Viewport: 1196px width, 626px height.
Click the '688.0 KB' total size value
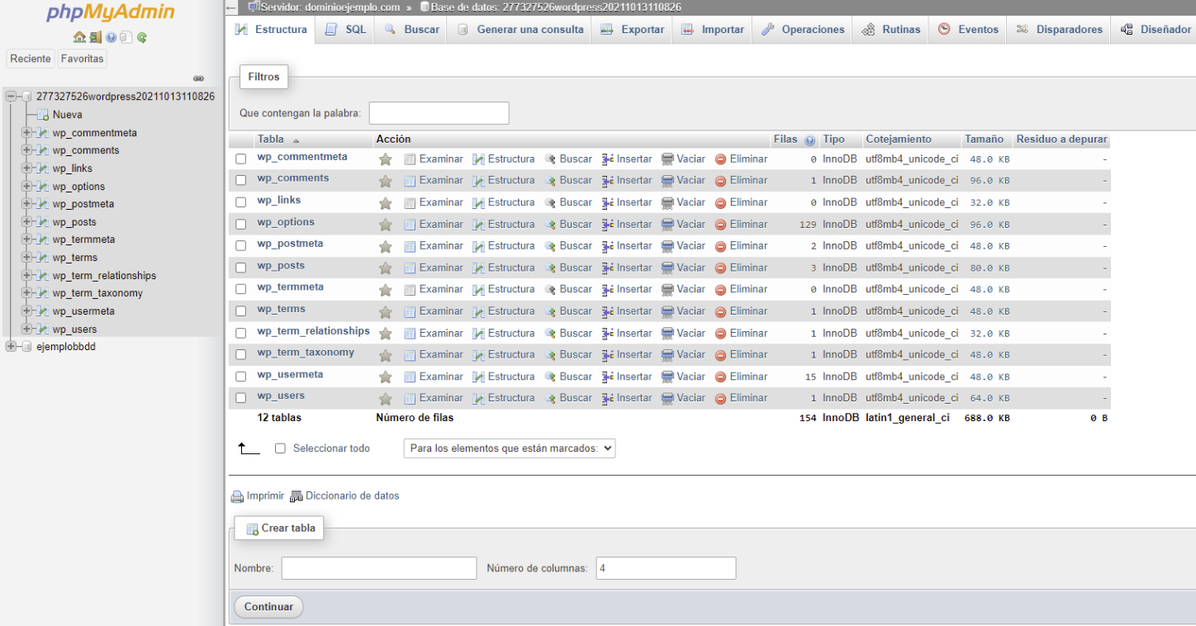987,419
